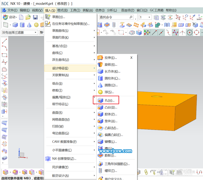
Task: Expand the 派生曲线(U) submenu
Action: pyautogui.click(x=70, y=60)
